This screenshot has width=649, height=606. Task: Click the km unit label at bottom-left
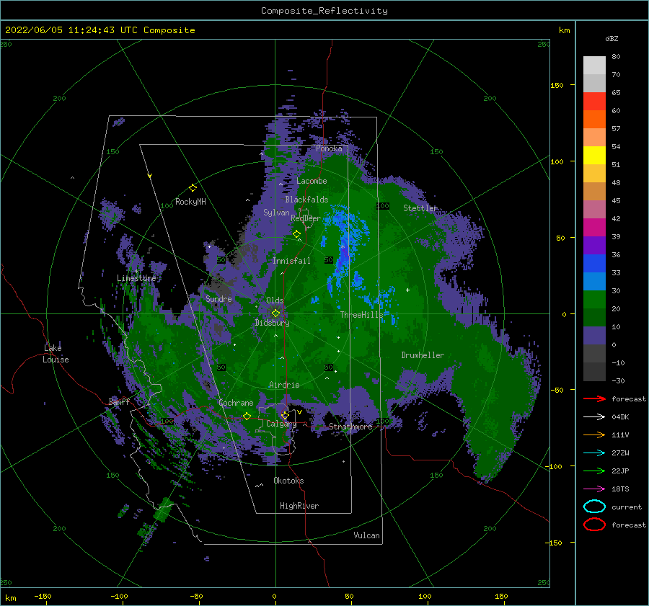(11, 598)
